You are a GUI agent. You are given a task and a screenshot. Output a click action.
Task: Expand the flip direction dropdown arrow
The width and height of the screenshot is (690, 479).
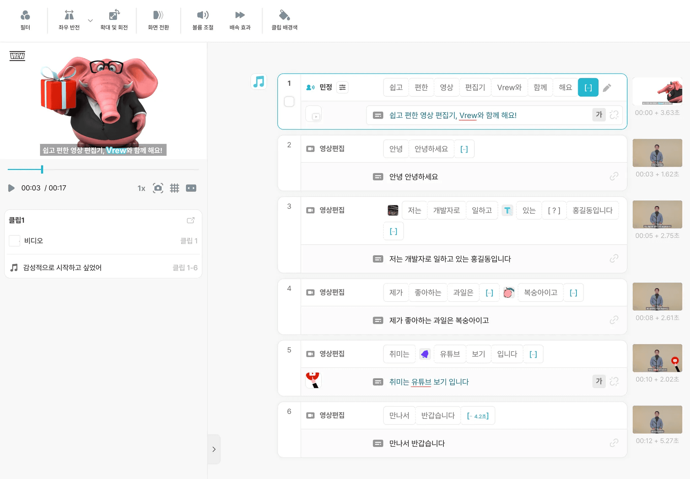(90, 21)
